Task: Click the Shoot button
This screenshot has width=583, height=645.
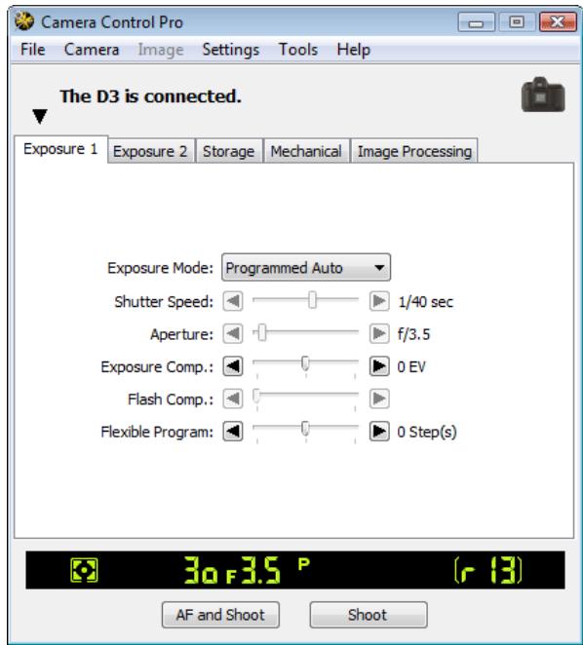Action: [x=369, y=615]
